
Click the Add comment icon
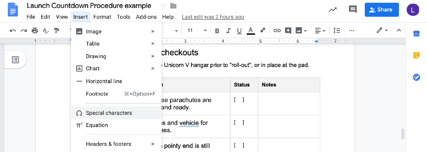[288, 30]
